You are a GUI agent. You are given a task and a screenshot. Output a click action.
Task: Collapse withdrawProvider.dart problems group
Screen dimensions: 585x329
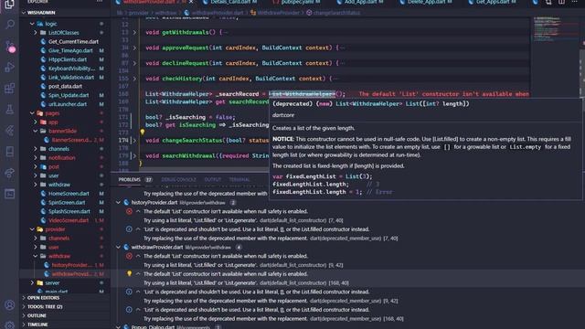(x=118, y=248)
